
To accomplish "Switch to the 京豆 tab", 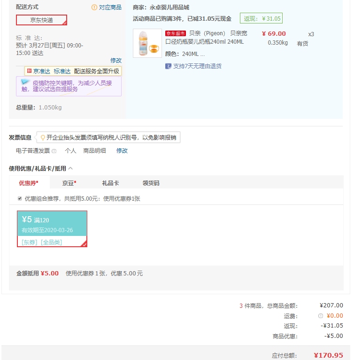I will [x=69, y=183].
